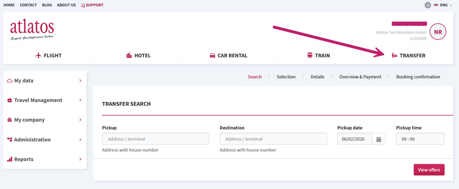Click the airplane icon beside Flight

tap(38, 55)
